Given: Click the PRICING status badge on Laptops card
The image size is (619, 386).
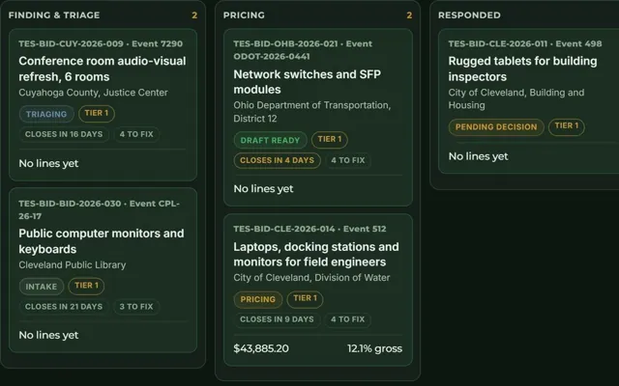Looking at the screenshot, I should 258,299.
